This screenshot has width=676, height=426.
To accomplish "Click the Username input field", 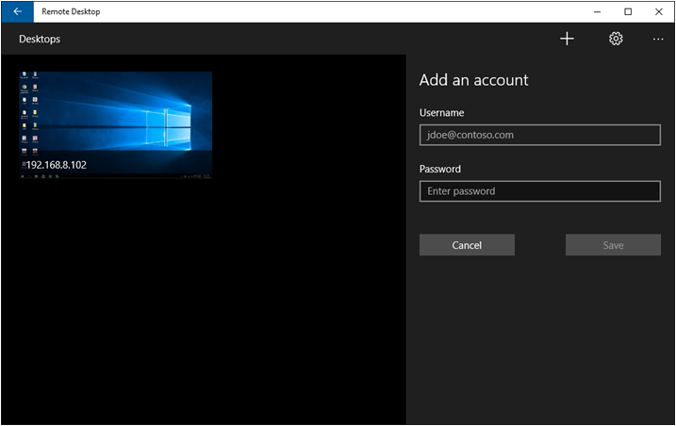I will 540,135.
